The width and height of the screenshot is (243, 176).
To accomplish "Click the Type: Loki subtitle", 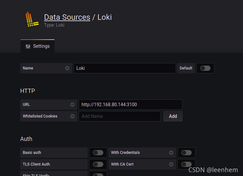I will [54, 25].
